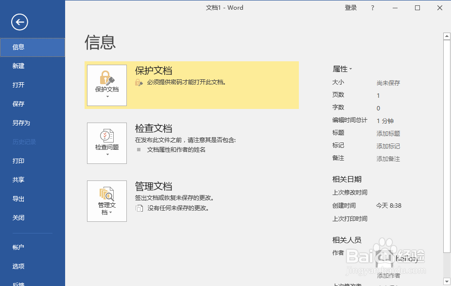This screenshot has width=451, height=286.
Task: Choose Save (保存) in the sidebar
Action: tap(33, 104)
